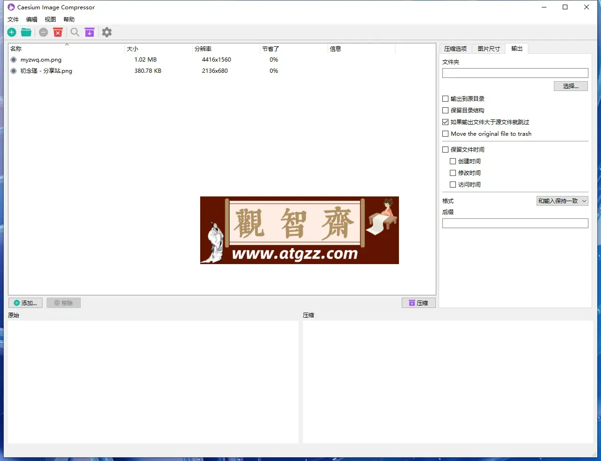The width and height of the screenshot is (601, 461).
Task: Check the 创建时间 option
Action: click(453, 161)
